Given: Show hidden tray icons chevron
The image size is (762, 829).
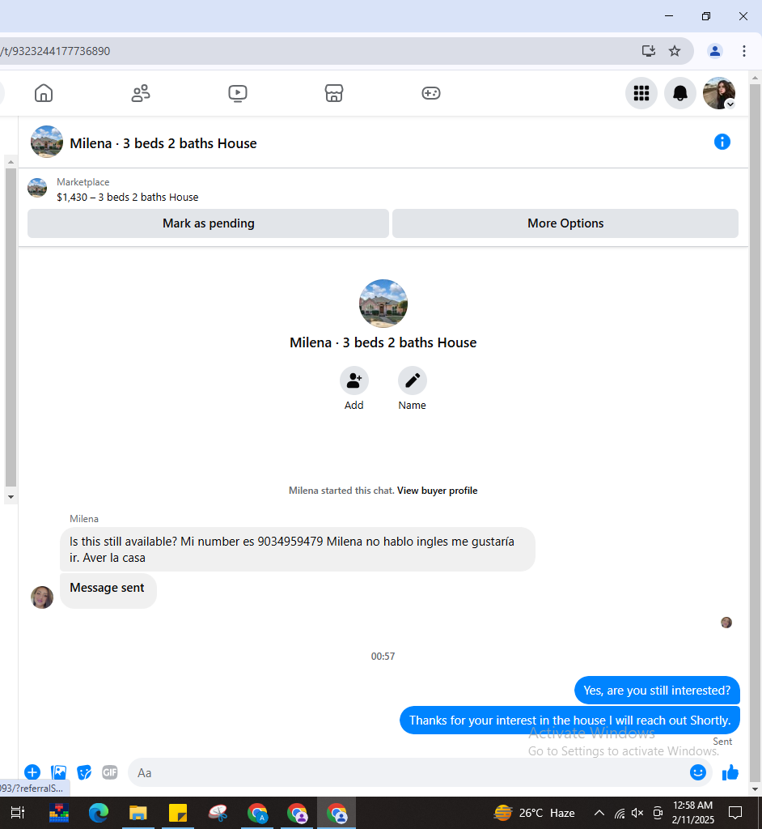Looking at the screenshot, I should coord(599,813).
